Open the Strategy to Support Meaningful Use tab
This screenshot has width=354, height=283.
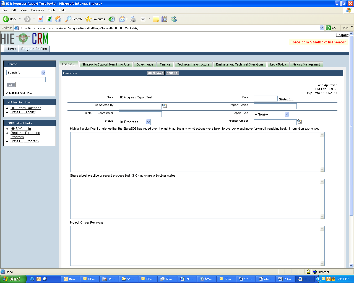(106, 64)
